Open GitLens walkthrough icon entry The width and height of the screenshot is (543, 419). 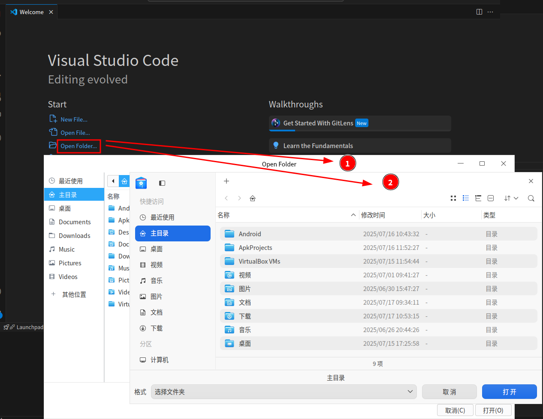pyautogui.click(x=276, y=123)
